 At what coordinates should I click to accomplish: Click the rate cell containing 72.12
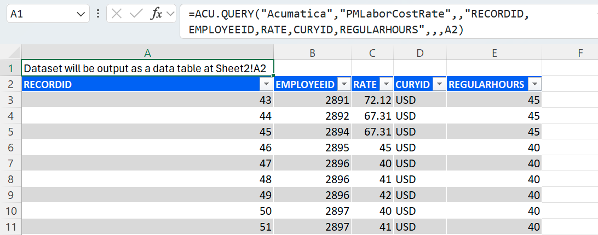(x=372, y=100)
